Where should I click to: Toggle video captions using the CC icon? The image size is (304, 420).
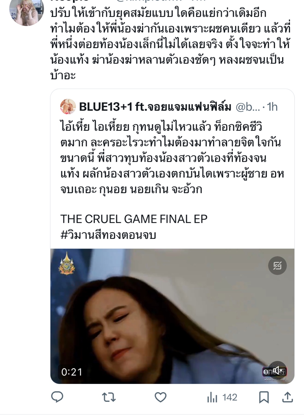click(x=277, y=265)
